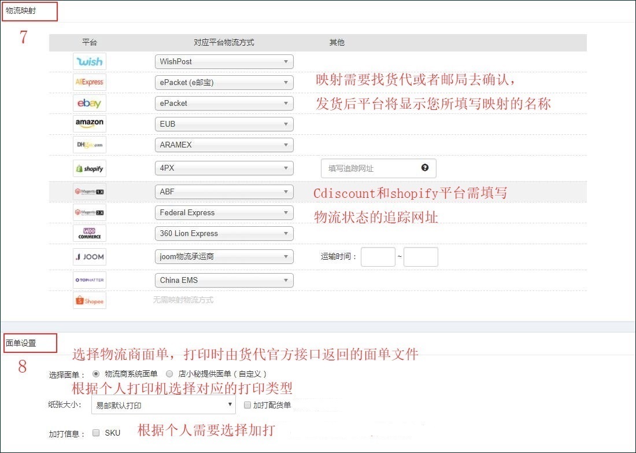Open the Federal Express dropdown
The width and height of the screenshot is (636, 453).
coord(224,213)
